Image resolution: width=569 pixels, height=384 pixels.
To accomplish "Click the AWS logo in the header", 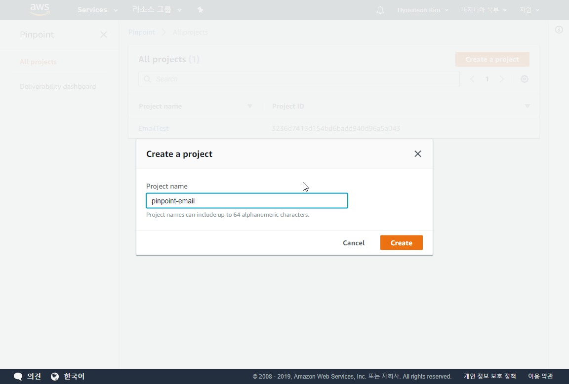I will [40, 9].
